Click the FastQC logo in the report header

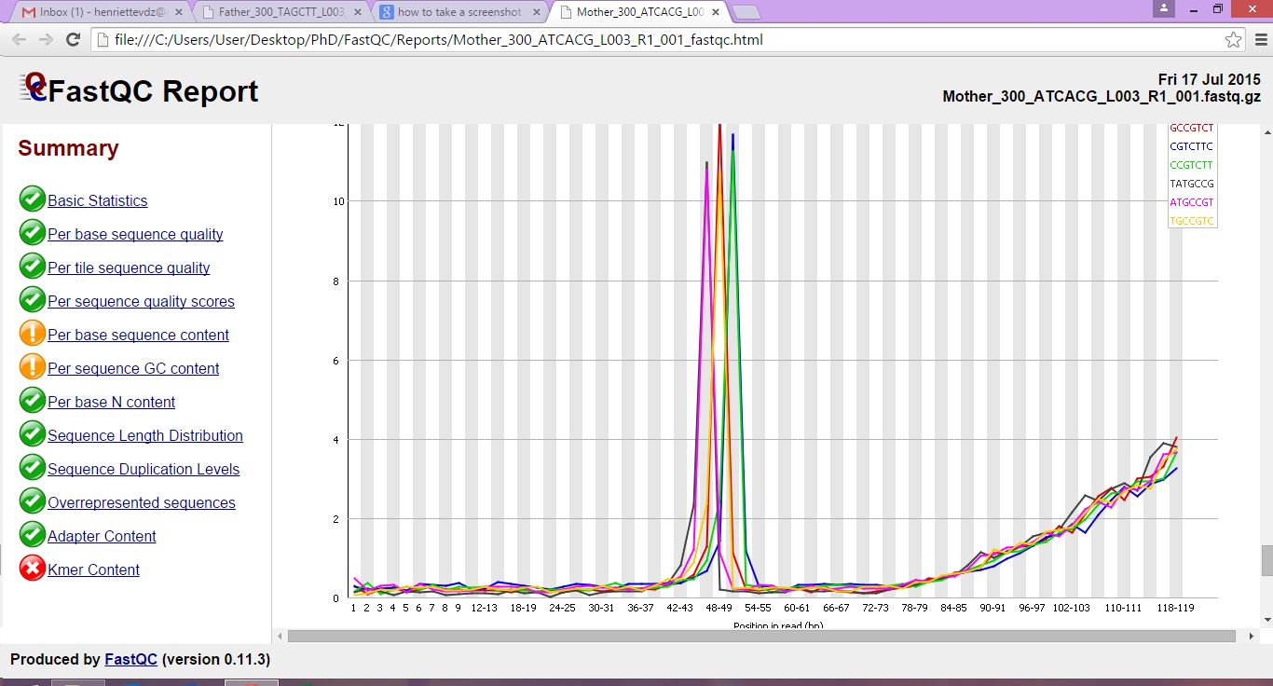34,88
